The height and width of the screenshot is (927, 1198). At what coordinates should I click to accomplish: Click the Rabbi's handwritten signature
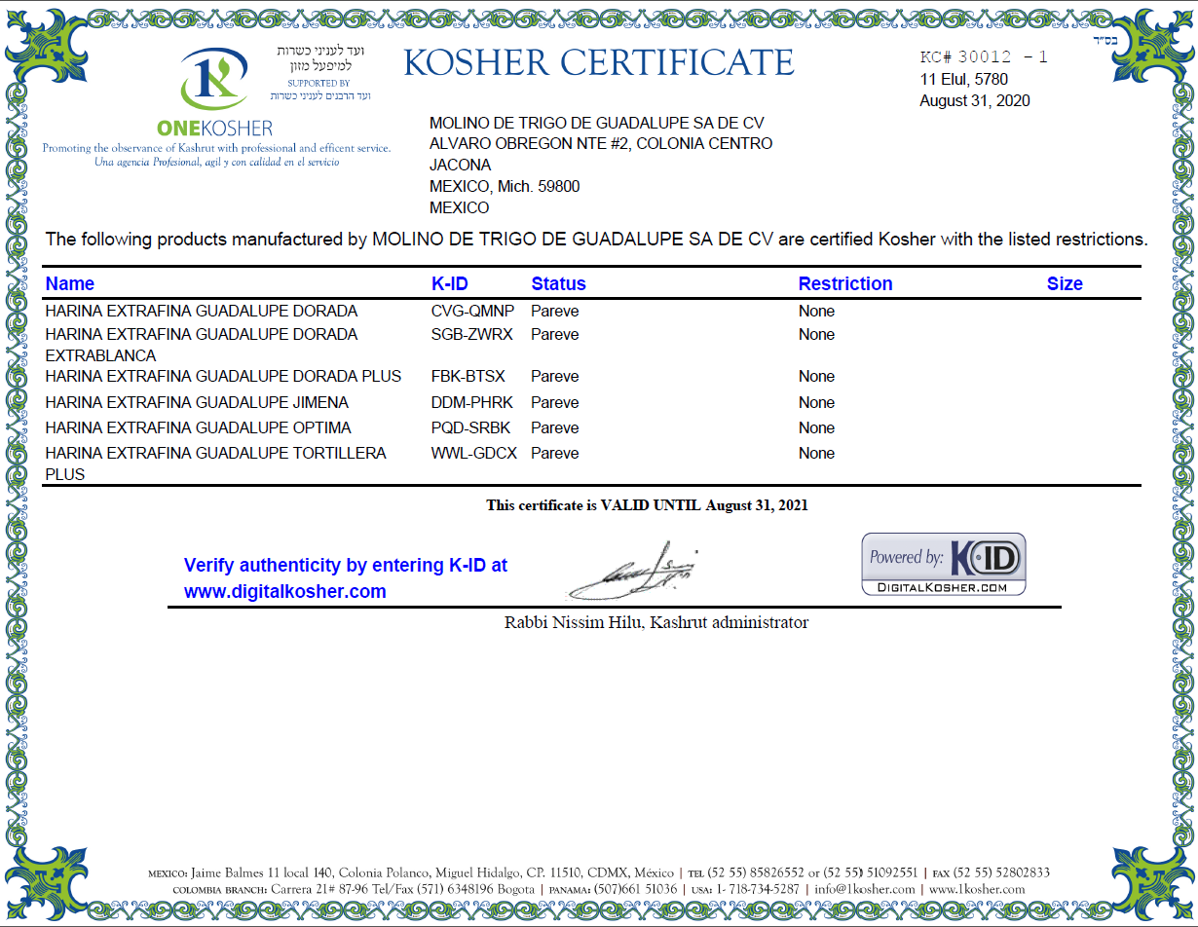[x=633, y=571]
